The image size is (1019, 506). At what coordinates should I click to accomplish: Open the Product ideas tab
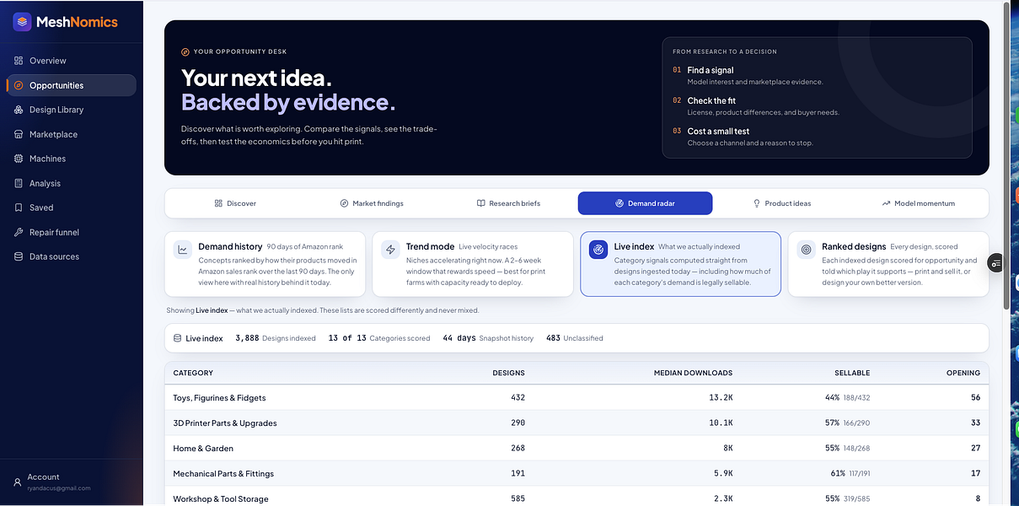click(x=782, y=203)
